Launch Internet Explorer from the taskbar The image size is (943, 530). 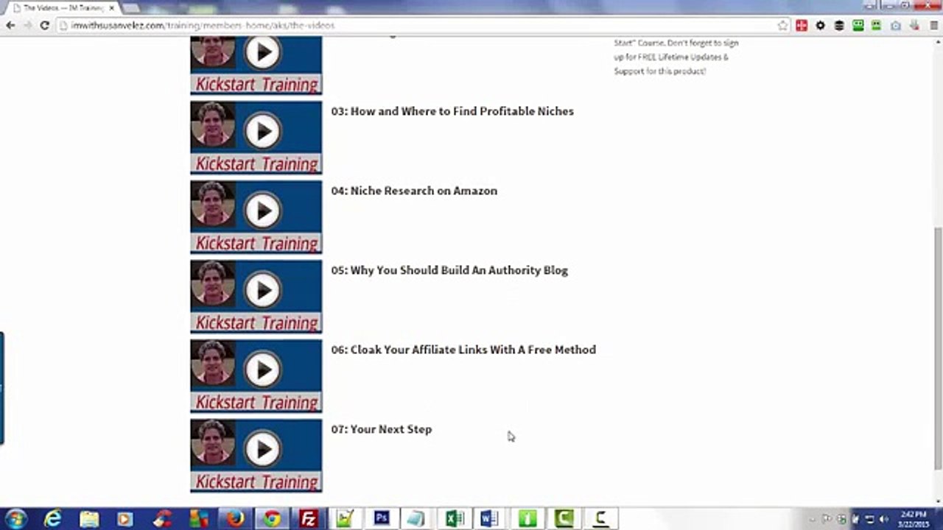pos(53,519)
